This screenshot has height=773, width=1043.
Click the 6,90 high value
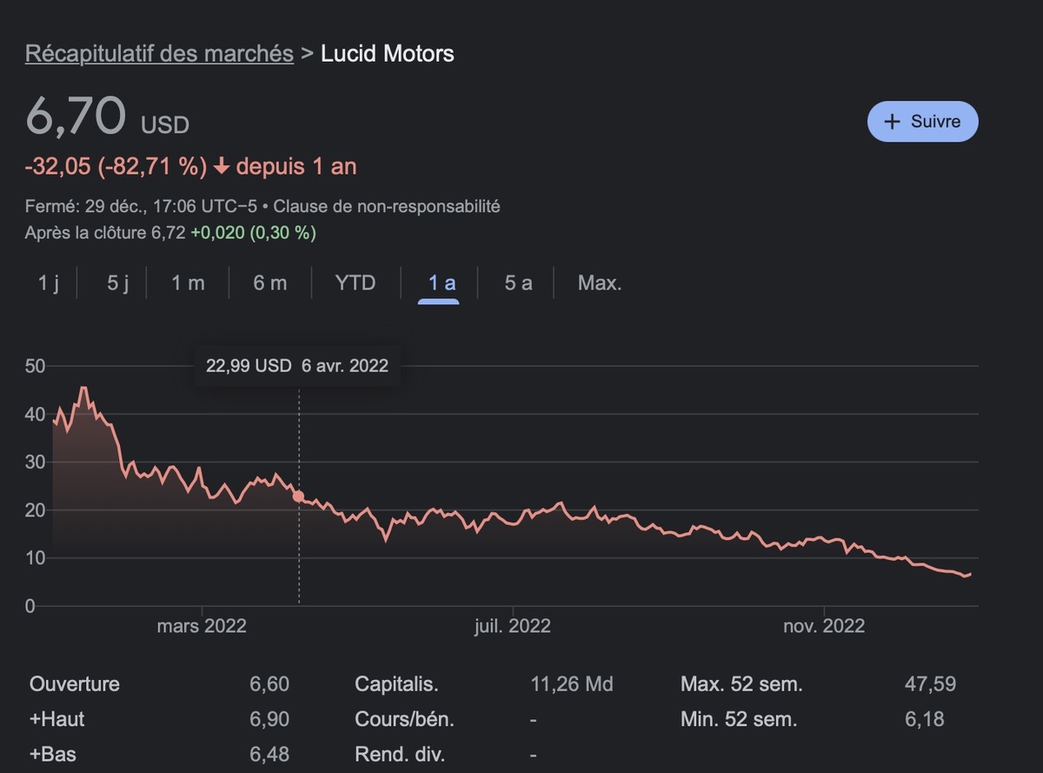click(x=269, y=719)
